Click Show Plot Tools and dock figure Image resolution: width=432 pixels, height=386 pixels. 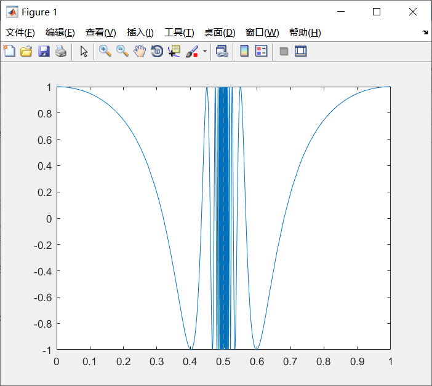[x=300, y=51]
